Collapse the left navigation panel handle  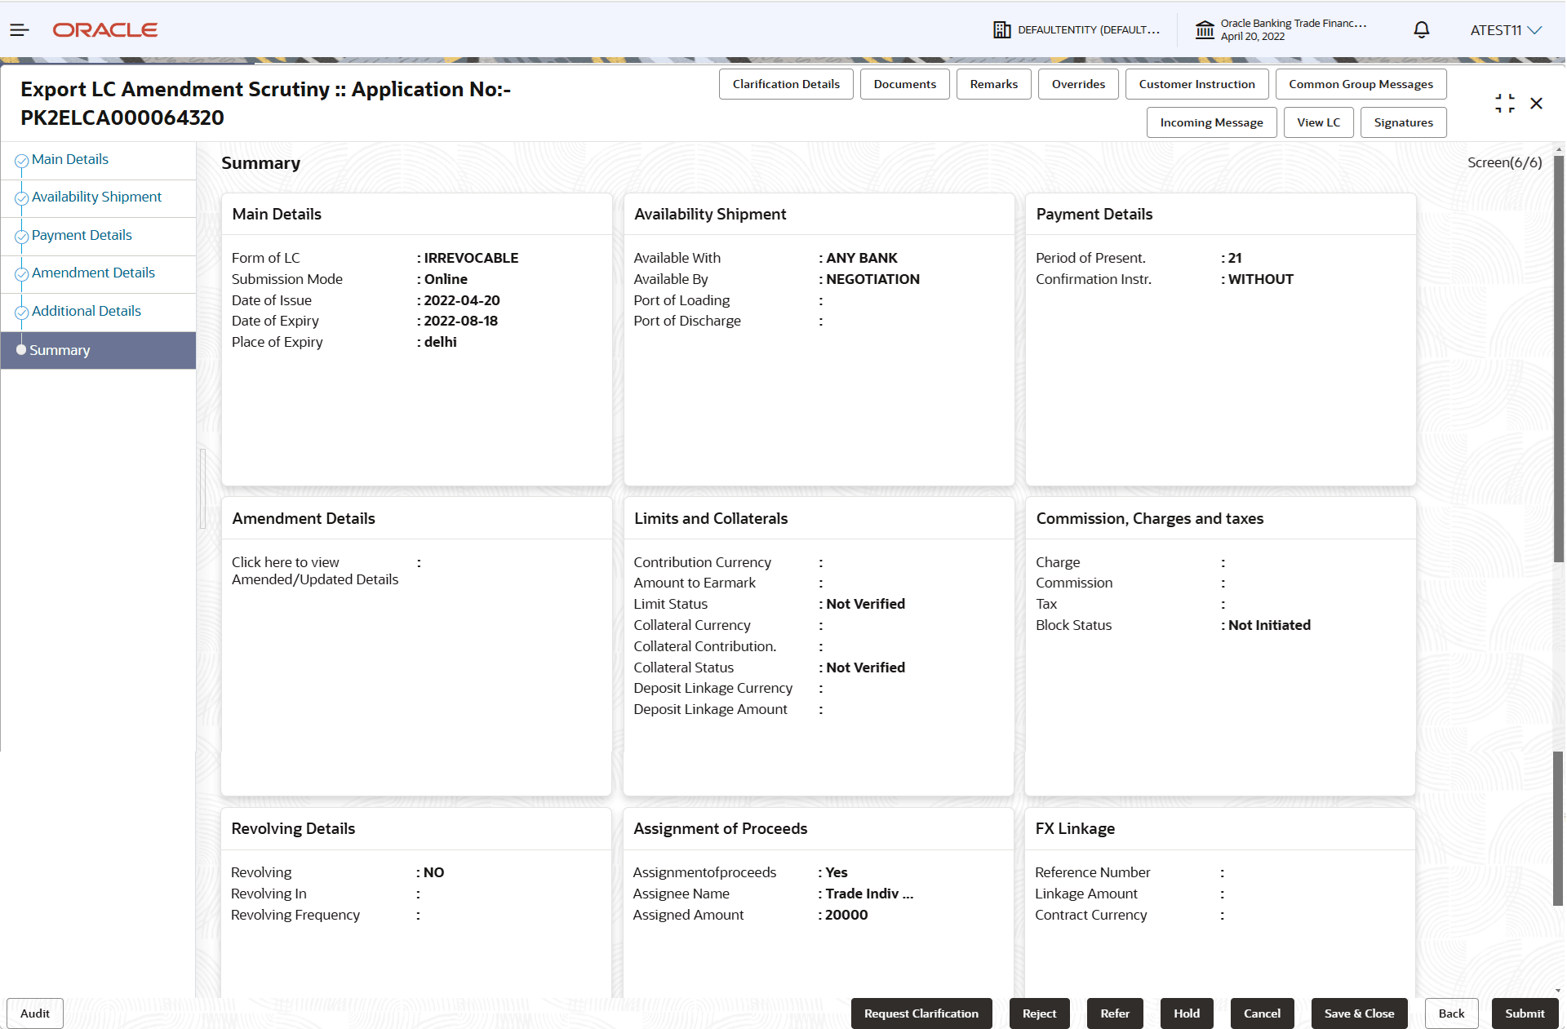(202, 488)
